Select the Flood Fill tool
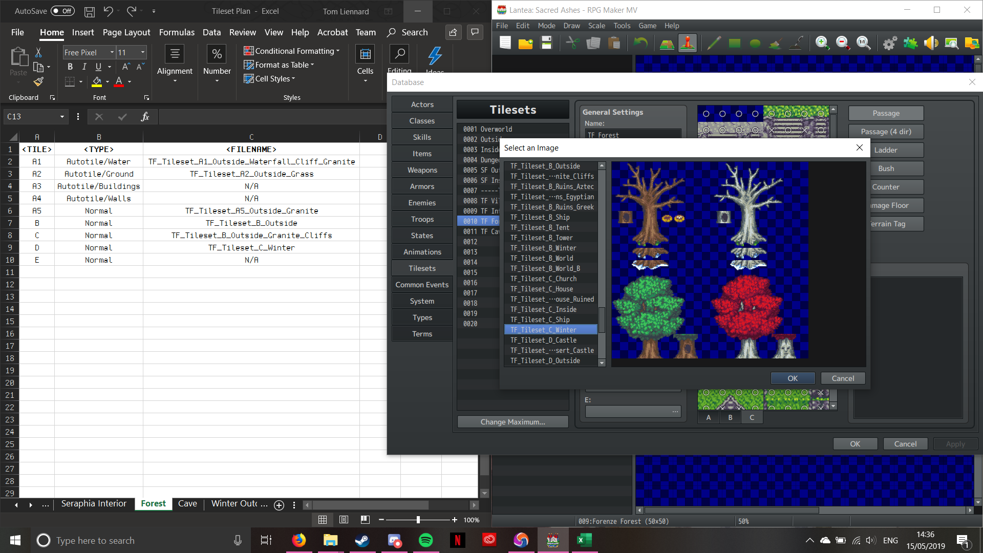983x553 pixels. click(x=776, y=44)
